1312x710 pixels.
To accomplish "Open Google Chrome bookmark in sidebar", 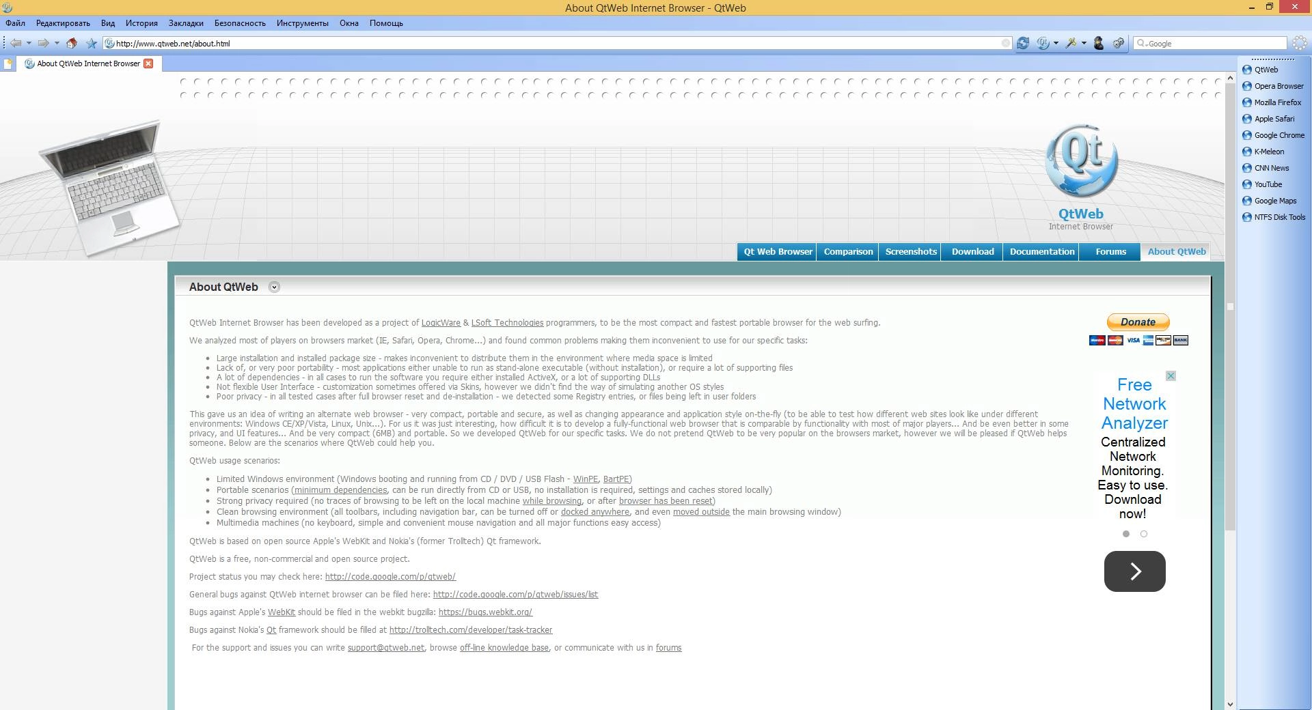I will 1274,135.
